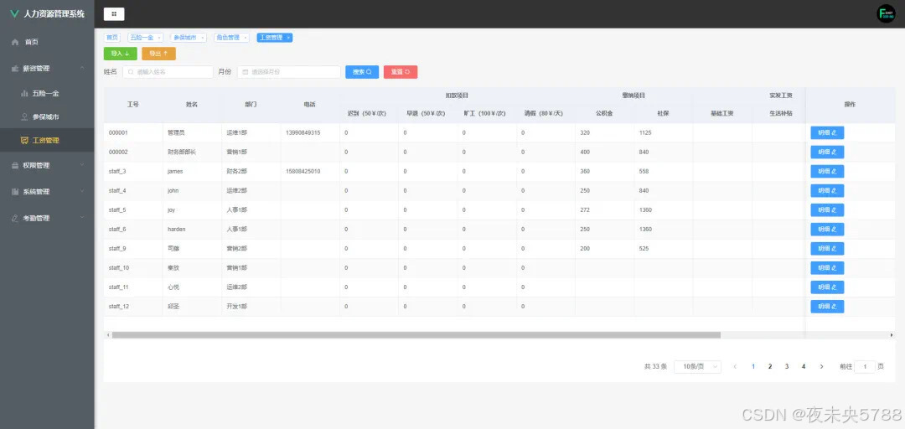Open 明细 for staff_4 john
Viewport: 905px width, 429px height.
coord(827,190)
